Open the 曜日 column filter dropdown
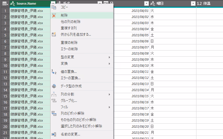 193,3
